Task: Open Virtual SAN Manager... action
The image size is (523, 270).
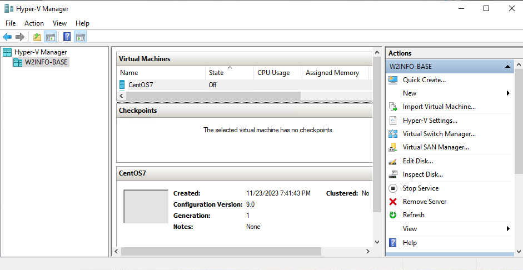Action: 436,147
